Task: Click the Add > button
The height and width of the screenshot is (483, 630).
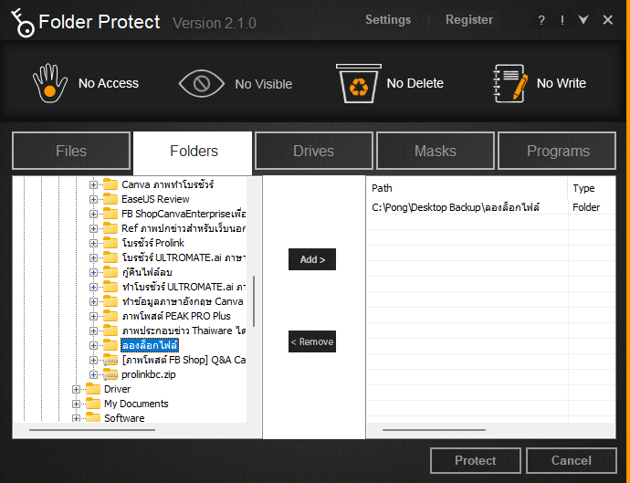Action: pyautogui.click(x=312, y=259)
